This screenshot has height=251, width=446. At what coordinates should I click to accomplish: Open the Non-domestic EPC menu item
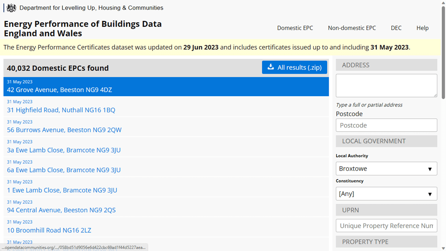coord(352,28)
